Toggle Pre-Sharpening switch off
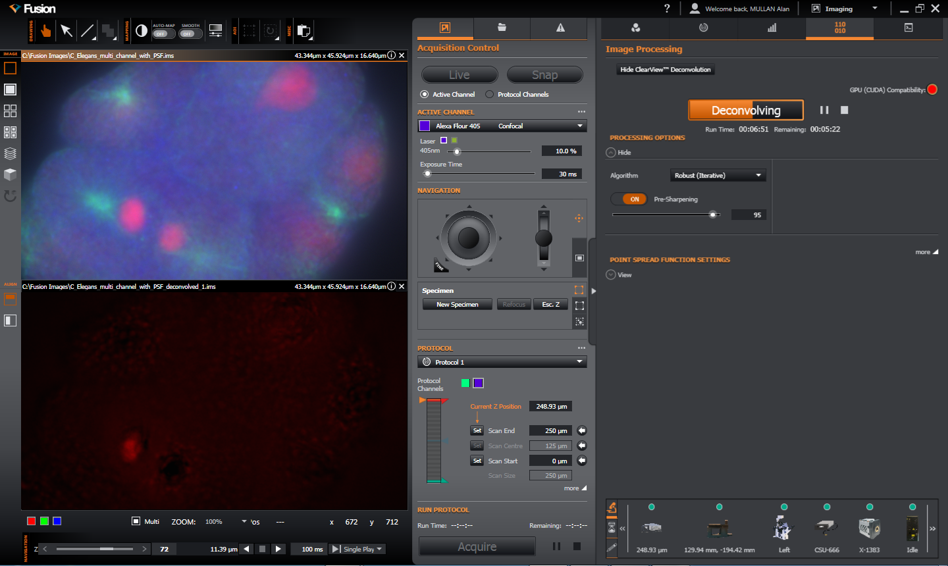 (x=628, y=199)
